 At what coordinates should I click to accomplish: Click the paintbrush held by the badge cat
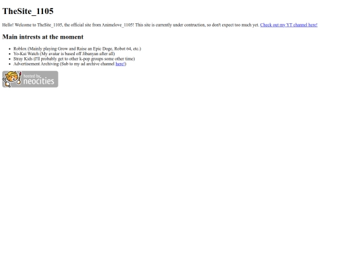coord(19,78)
